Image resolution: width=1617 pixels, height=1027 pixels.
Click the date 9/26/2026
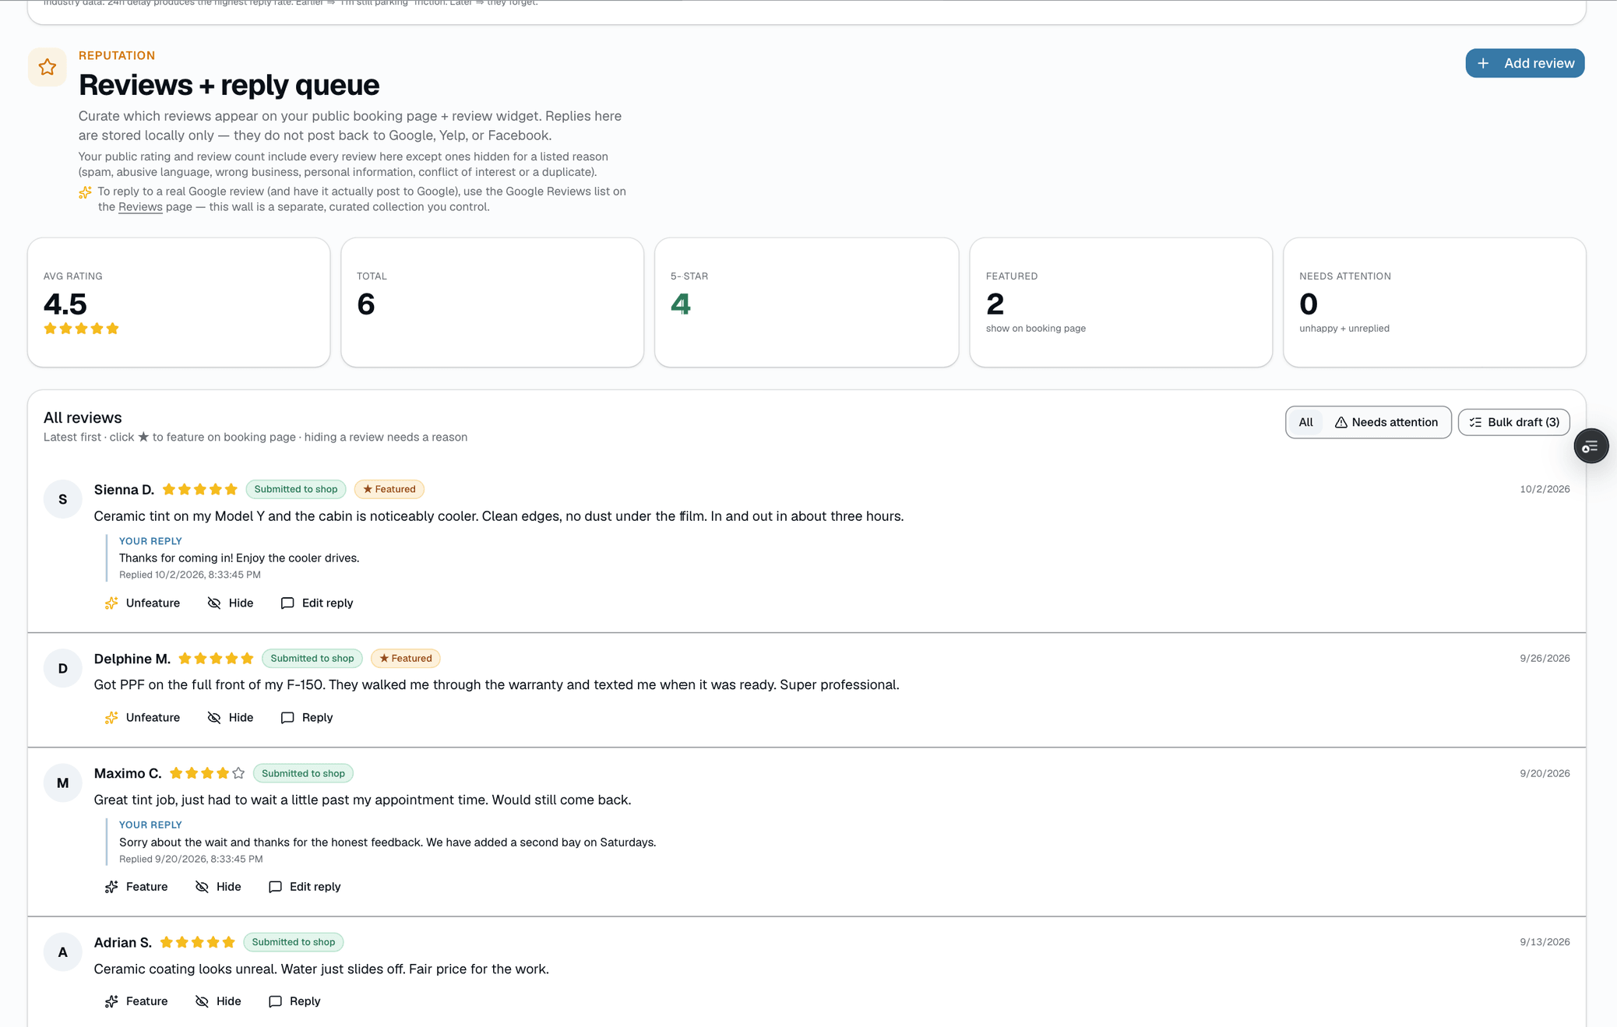(x=1545, y=658)
